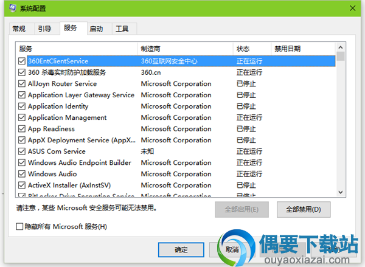Toggle the App Readiness checkbox
The height and width of the screenshot is (267, 365).
click(x=22, y=129)
